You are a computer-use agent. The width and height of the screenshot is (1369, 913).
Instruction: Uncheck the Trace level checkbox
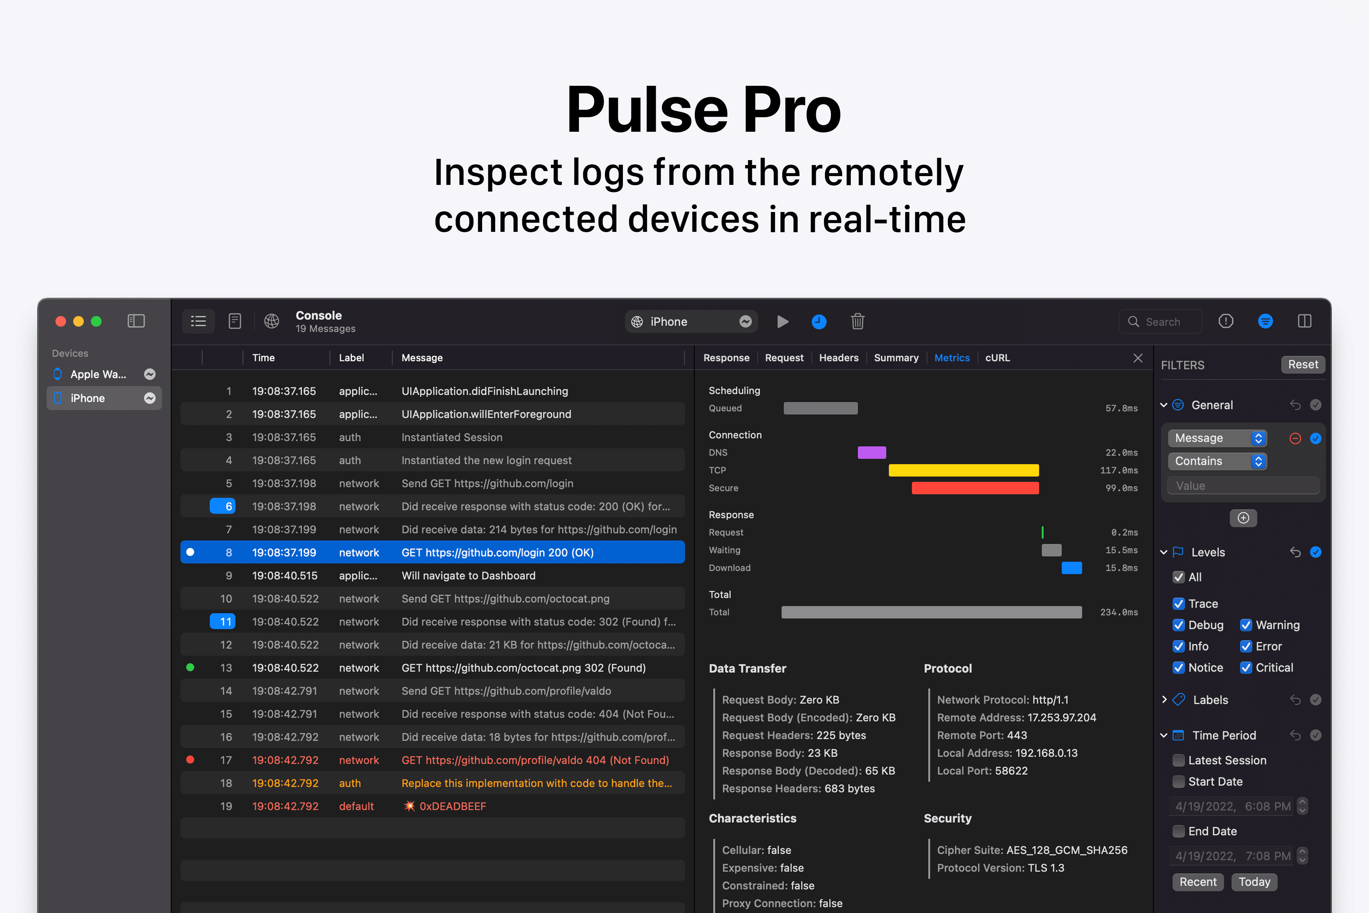[1178, 603]
